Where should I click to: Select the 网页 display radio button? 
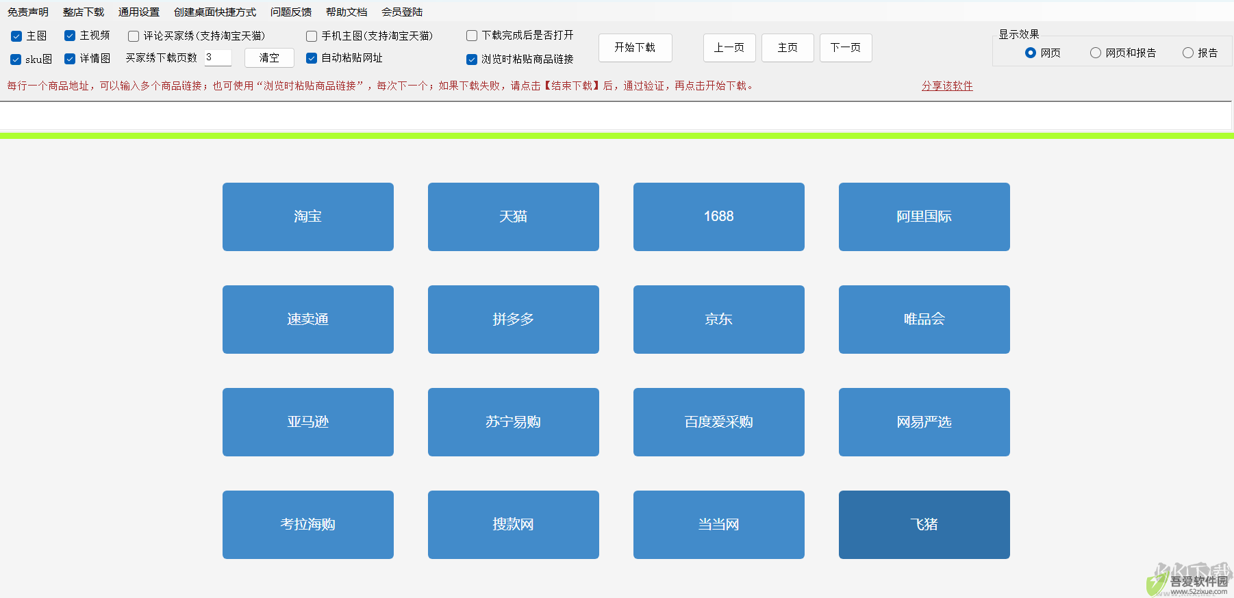click(1031, 53)
